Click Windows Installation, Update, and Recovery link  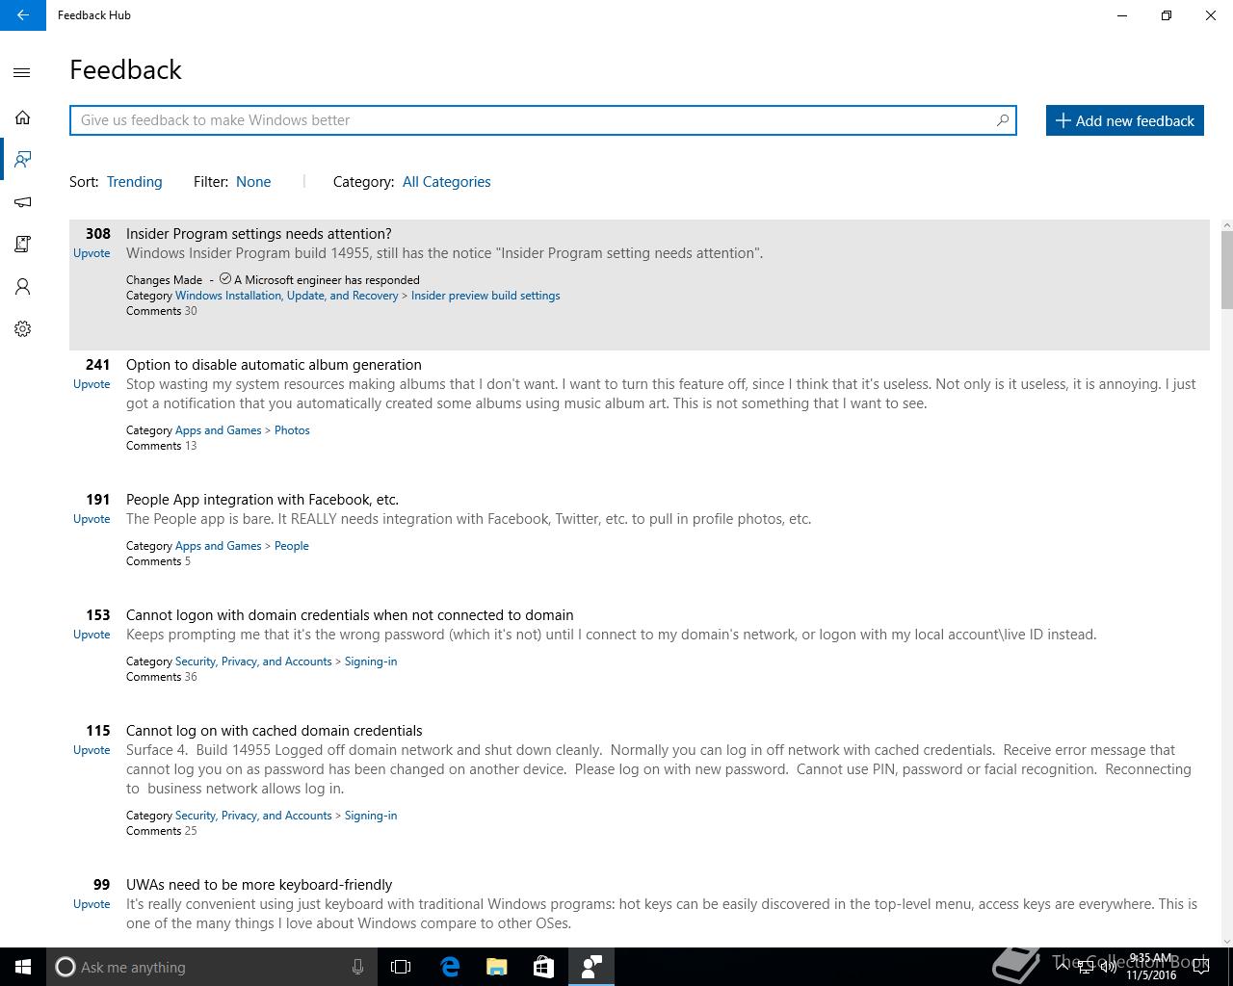[286, 296]
